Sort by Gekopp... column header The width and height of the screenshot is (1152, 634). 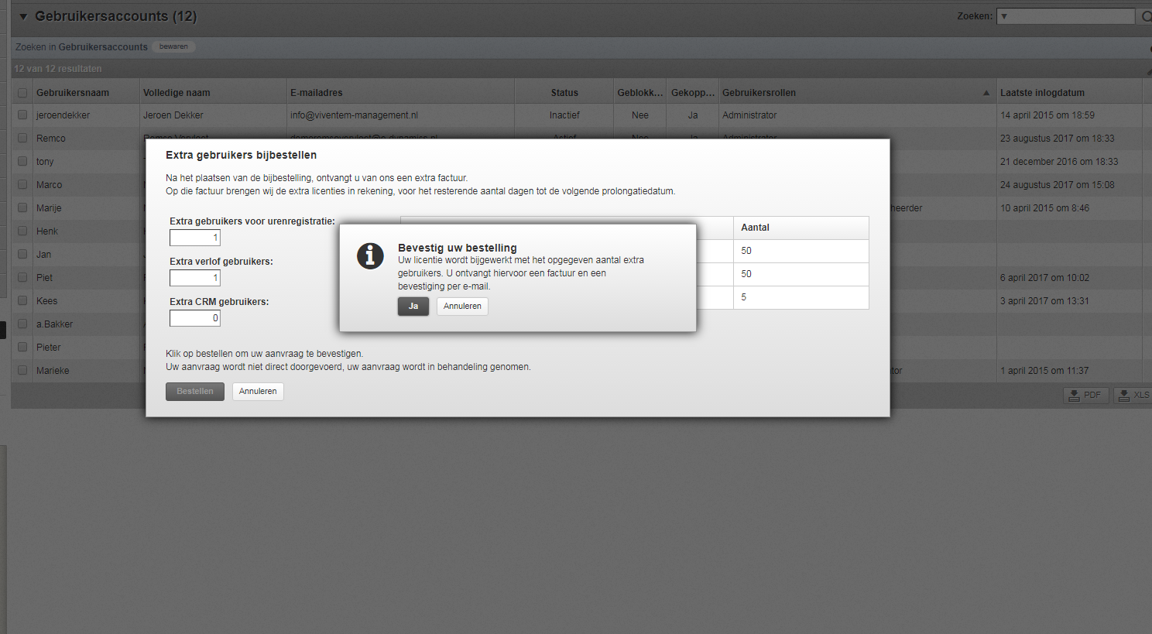click(693, 93)
